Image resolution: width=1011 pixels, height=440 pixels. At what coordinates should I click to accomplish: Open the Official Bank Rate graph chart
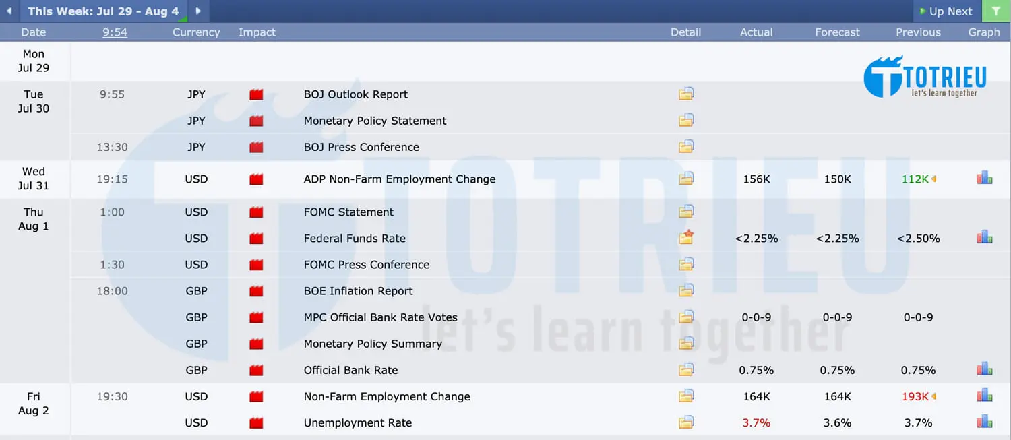coord(984,369)
